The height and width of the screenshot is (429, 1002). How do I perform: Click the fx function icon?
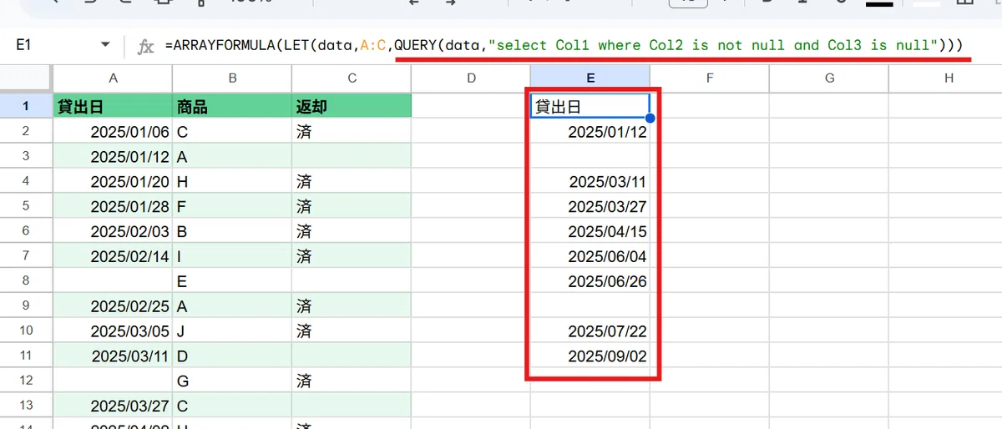coord(145,46)
